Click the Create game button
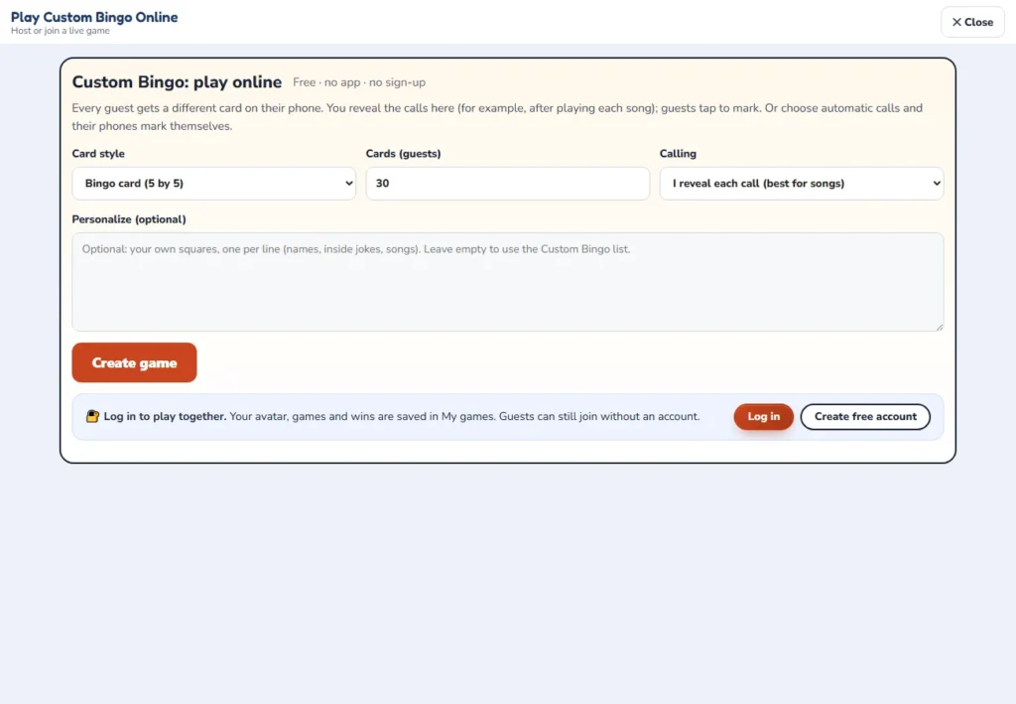 click(x=134, y=362)
